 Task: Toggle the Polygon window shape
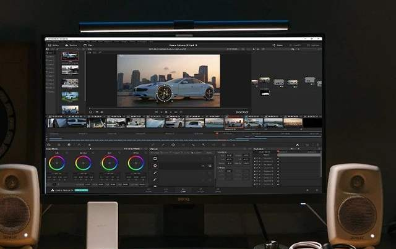coord(155,173)
